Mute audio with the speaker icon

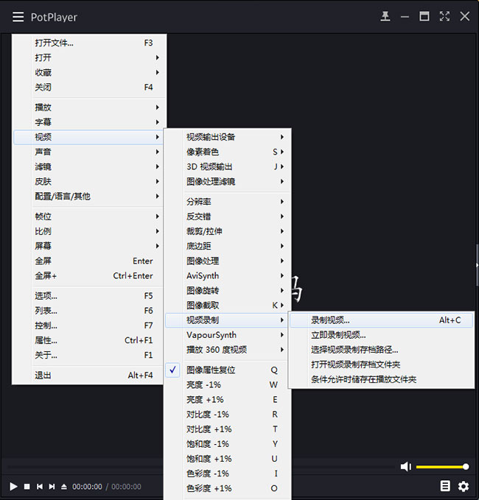coord(405,467)
